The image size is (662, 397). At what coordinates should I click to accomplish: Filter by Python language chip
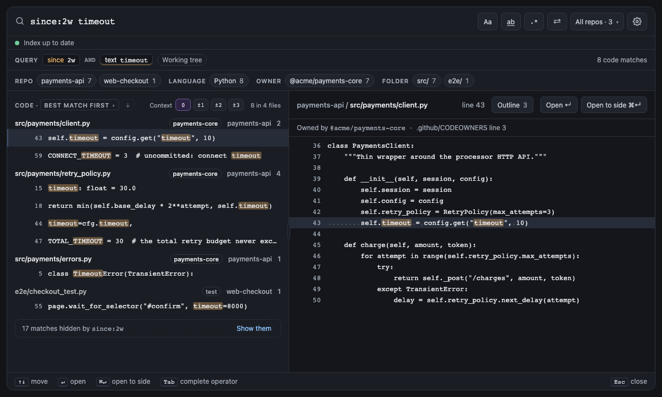tap(229, 81)
